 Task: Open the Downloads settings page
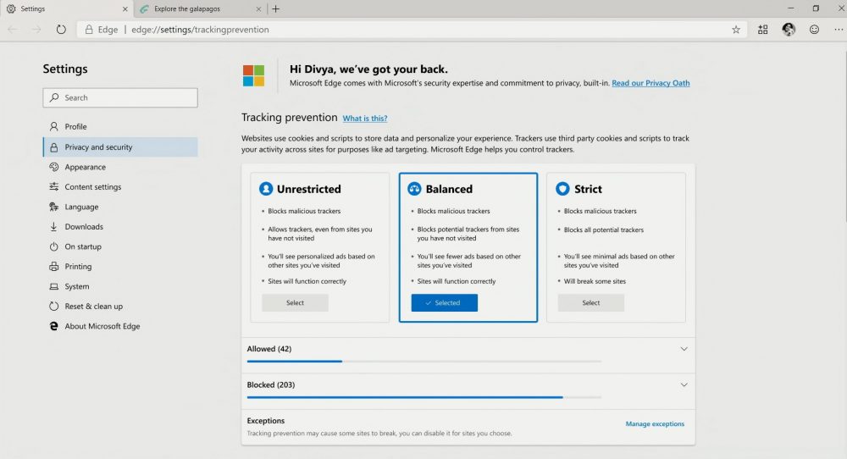pyautogui.click(x=84, y=227)
